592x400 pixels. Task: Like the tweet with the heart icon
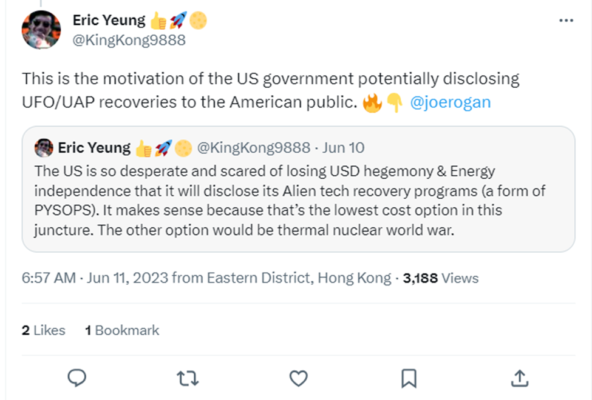(298, 378)
